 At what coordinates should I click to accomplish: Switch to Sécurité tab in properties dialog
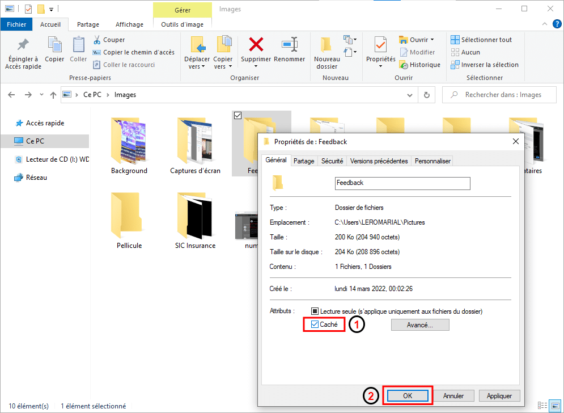pyautogui.click(x=332, y=161)
